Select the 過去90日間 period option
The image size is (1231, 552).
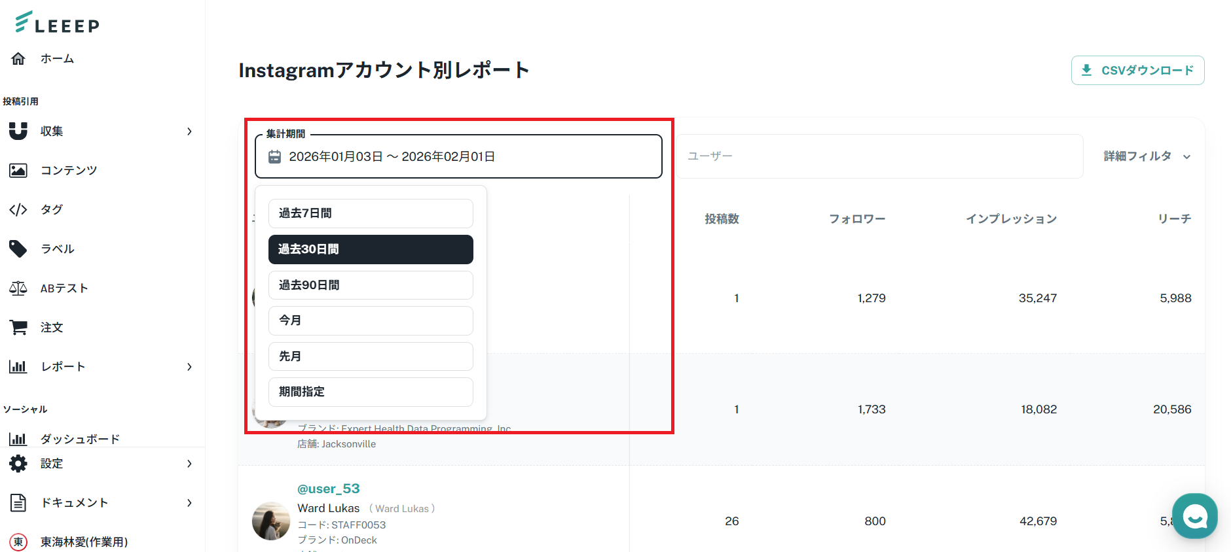coord(371,285)
